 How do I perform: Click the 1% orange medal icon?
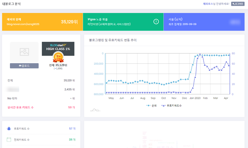pyautogui.click(x=58, y=57)
